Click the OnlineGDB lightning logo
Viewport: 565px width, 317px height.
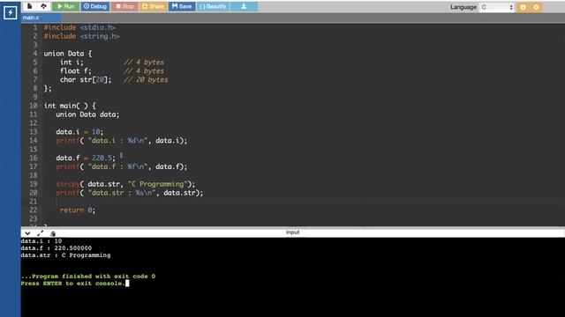10,12
